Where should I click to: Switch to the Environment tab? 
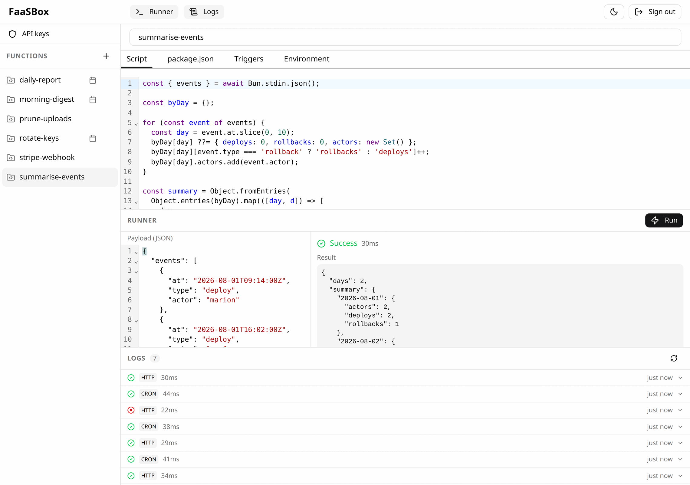point(306,59)
